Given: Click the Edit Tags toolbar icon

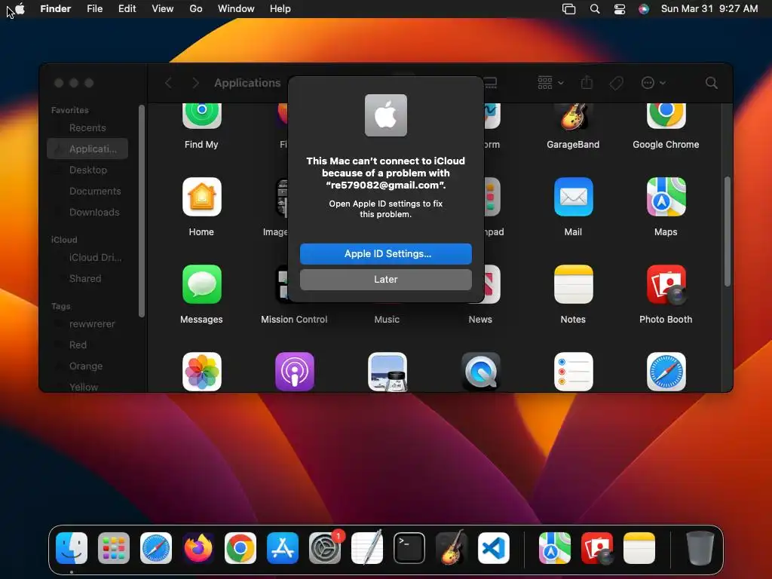Looking at the screenshot, I should [x=617, y=83].
